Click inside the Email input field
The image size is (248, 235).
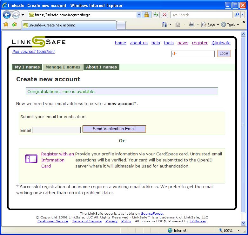click(56, 130)
